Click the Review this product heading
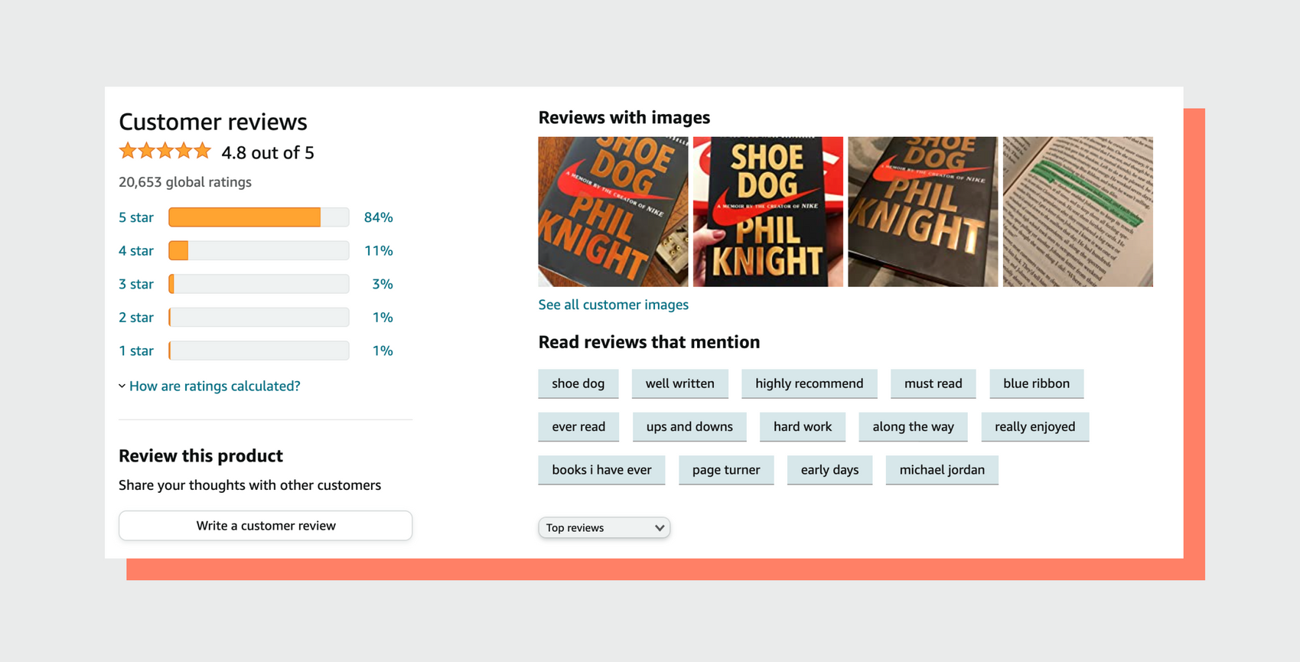1300x662 pixels. (200, 456)
